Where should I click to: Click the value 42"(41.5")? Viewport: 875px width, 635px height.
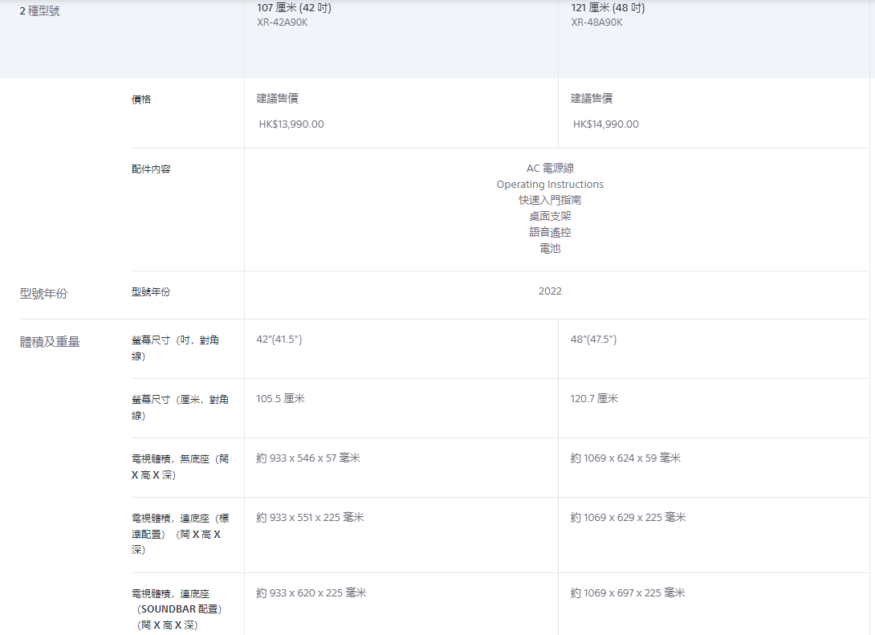279,340
